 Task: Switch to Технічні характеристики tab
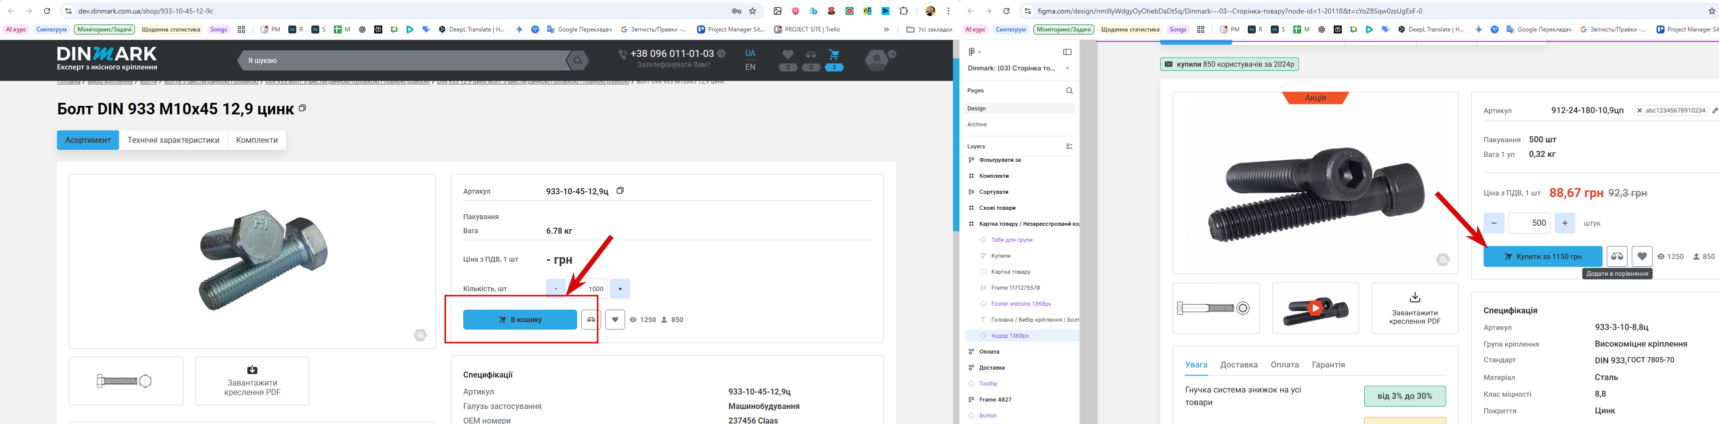coord(173,140)
